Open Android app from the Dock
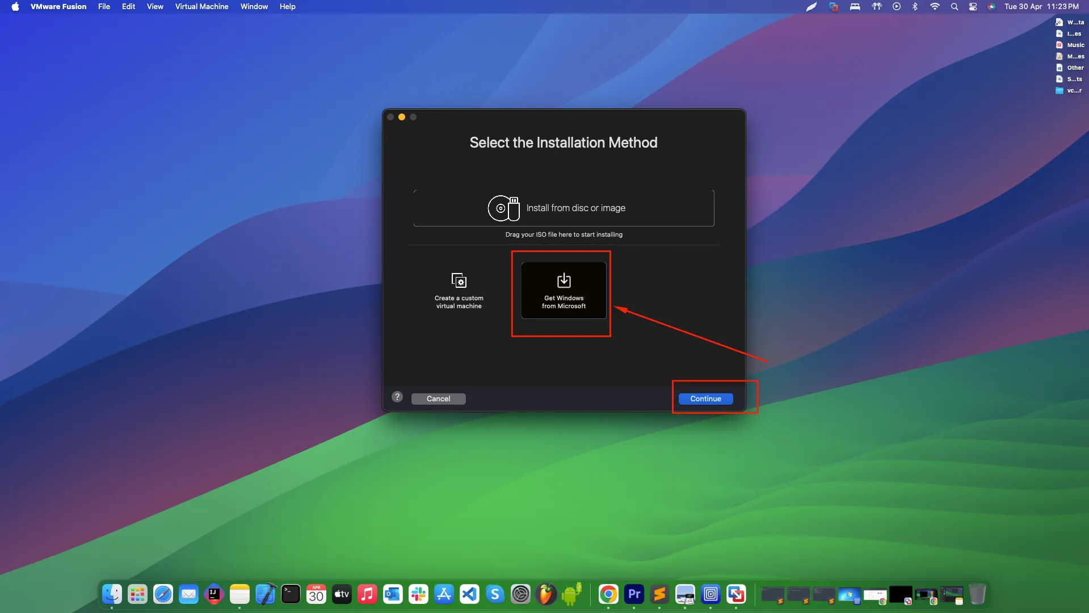This screenshot has height=613, width=1089. pyautogui.click(x=571, y=594)
